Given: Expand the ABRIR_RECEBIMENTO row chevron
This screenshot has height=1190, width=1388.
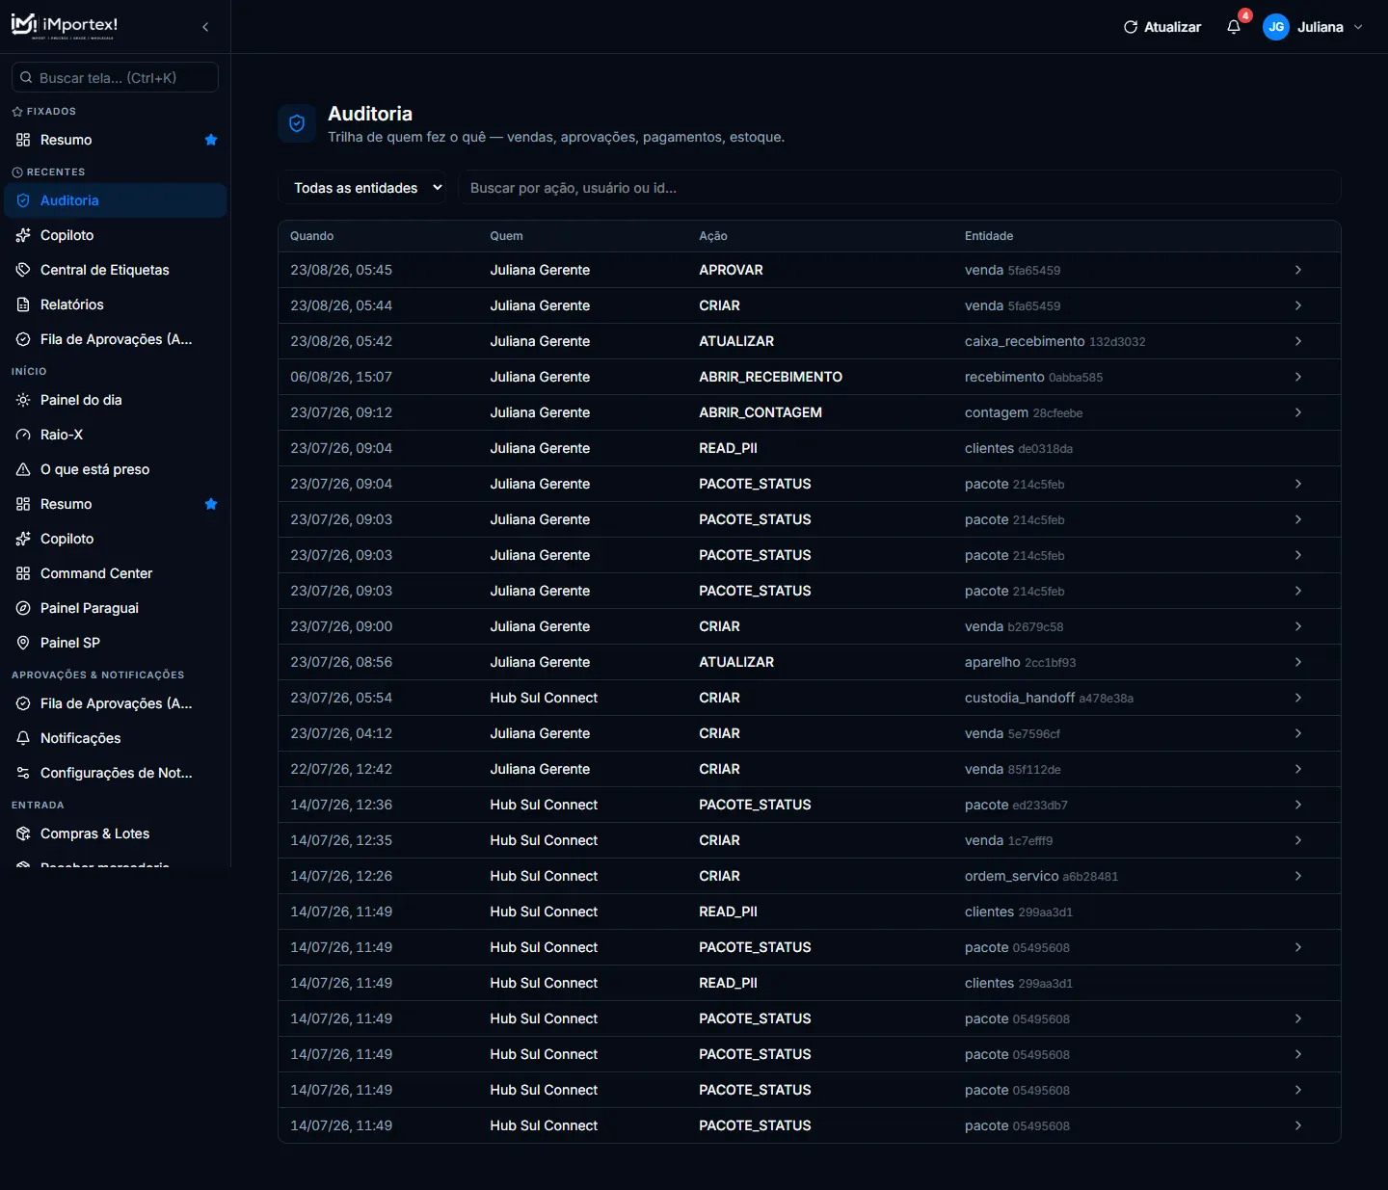Looking at the screenshot, I should 1298,377.
